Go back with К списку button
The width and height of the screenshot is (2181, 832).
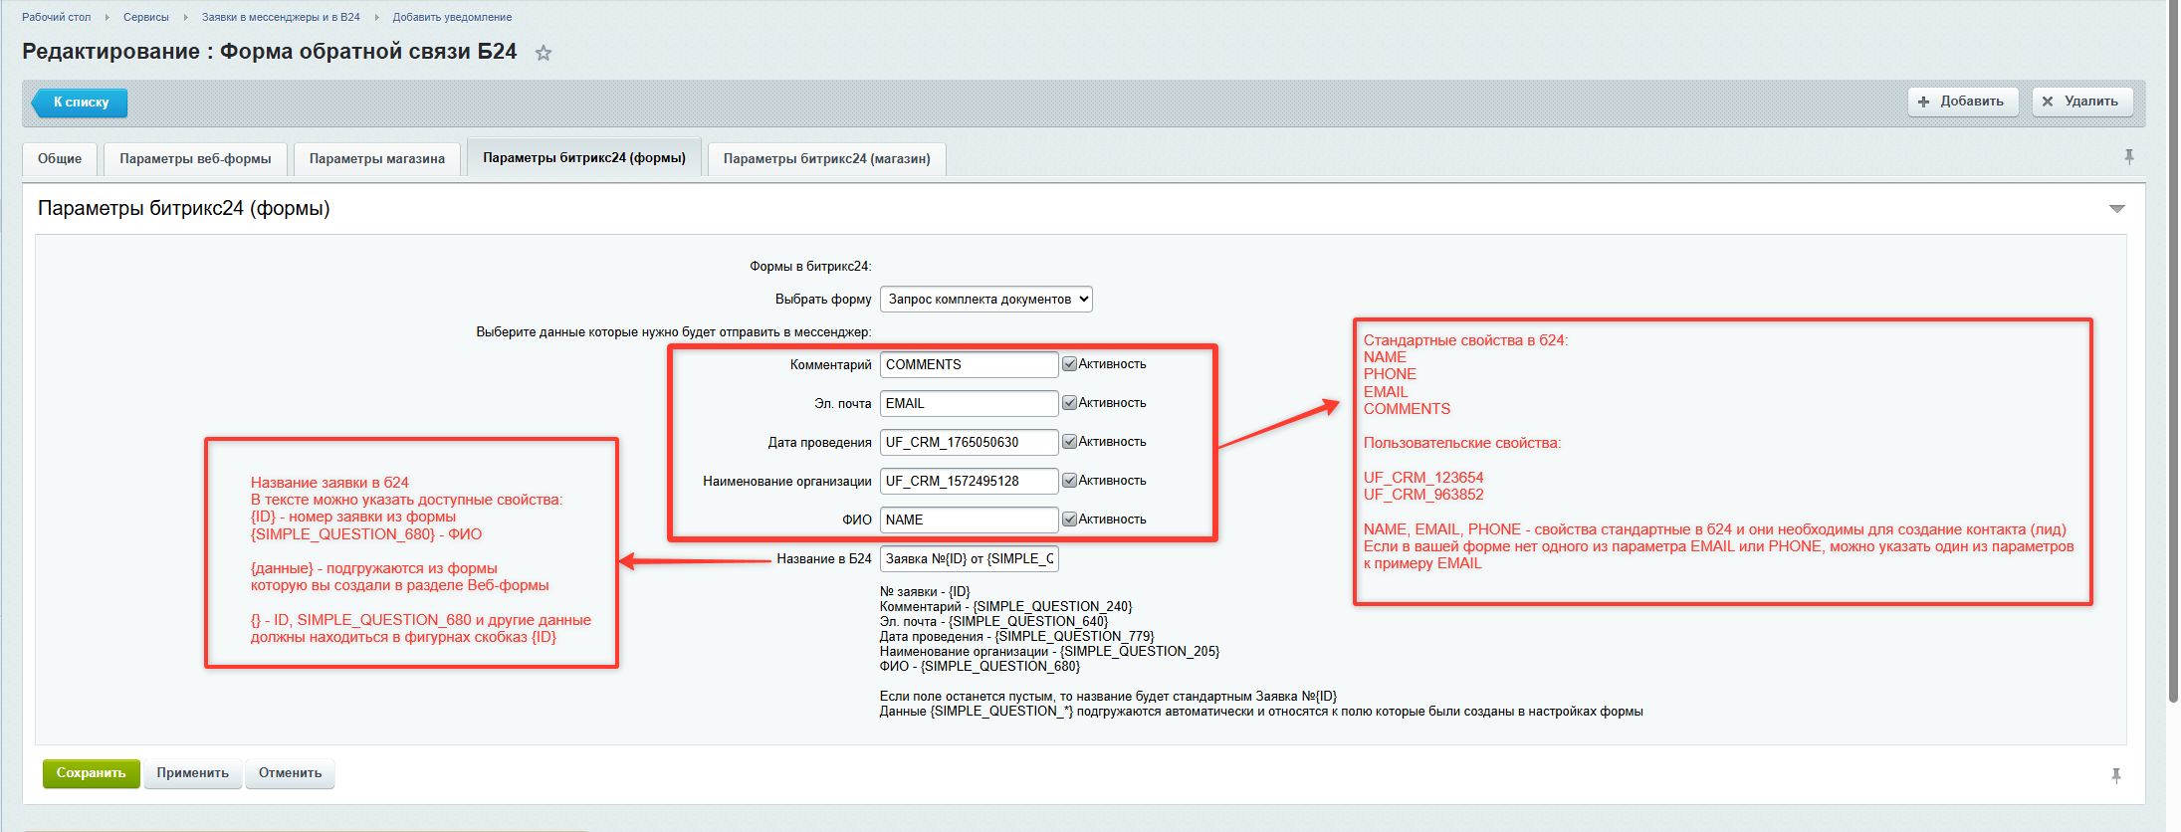click(80, 103)
